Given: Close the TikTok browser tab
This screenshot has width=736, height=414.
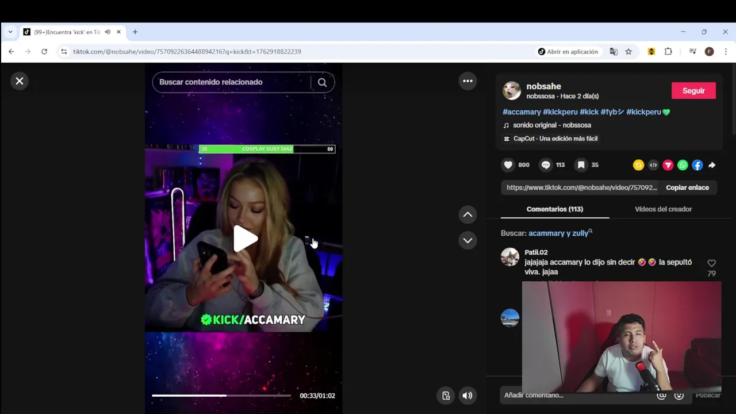Looking at the screenshot, I should [118, 32].
